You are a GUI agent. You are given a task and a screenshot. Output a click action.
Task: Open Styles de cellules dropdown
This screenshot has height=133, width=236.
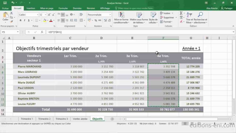coord(153,18)
